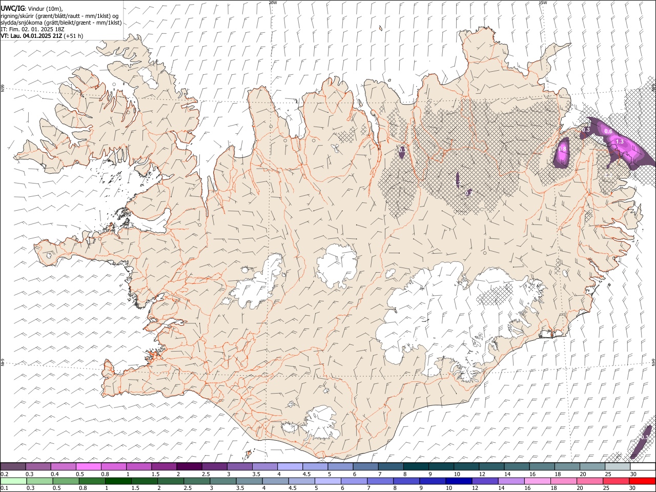This screenshot has width=656, height=492.
Task: Click the bottom-row violet swatch between 14 and 16
Action: click(x=510, y=481)
